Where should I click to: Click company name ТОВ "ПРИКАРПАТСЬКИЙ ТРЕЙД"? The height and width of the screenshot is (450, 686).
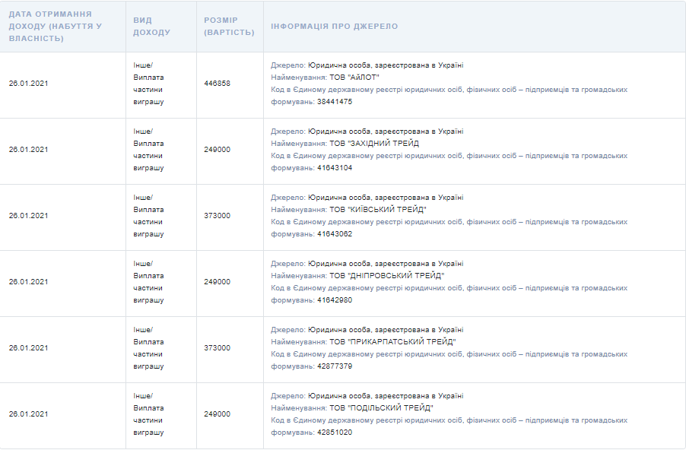(x=393, y=341)
